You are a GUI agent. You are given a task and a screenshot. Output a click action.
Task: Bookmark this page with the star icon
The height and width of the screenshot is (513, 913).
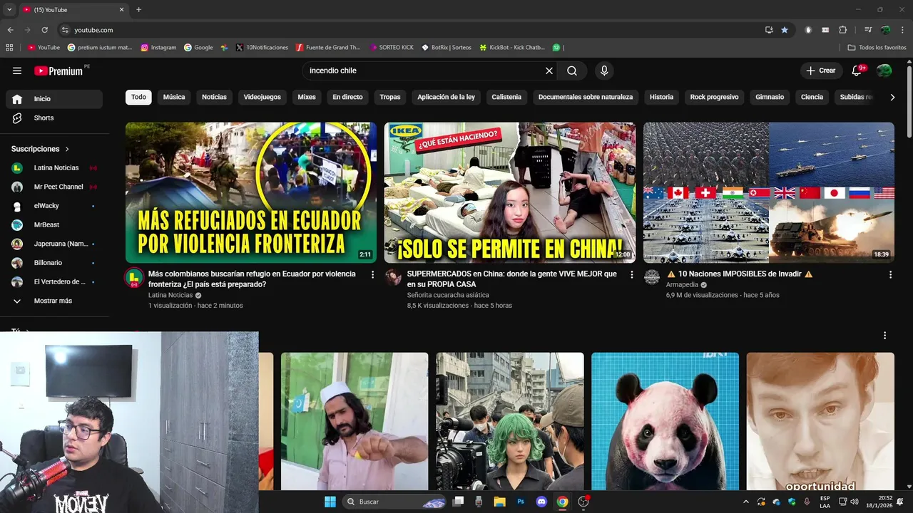[x=785, y=30]
